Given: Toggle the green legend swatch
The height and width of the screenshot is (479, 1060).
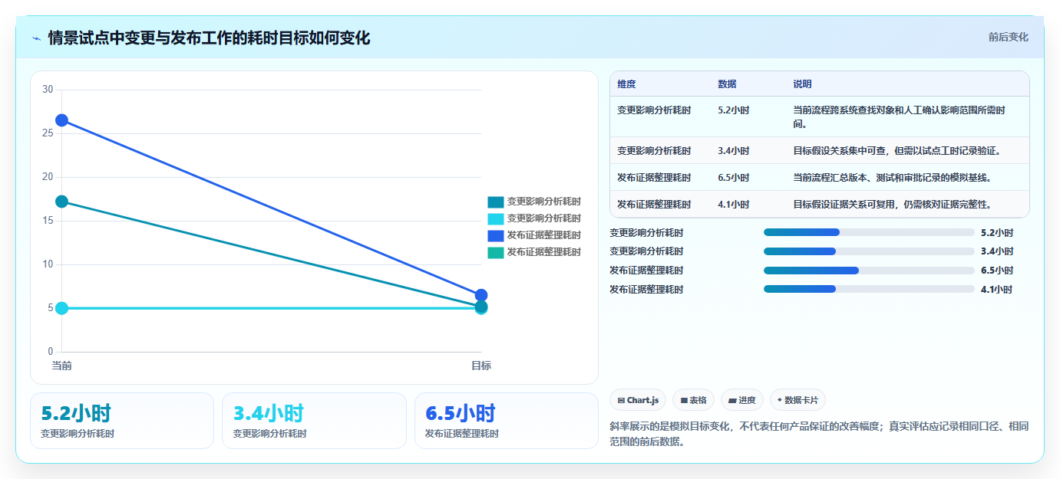Looking at the screenshot, I should pyautogui.click(x=496, y=252).
